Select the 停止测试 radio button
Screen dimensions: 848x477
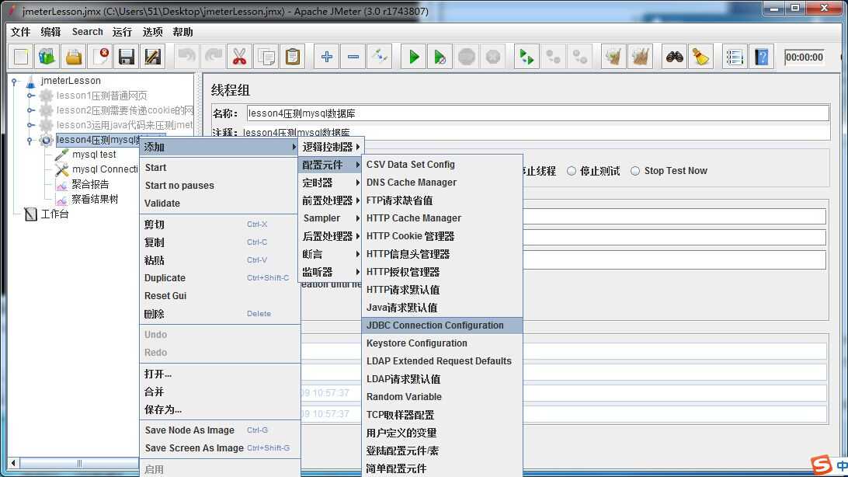click(572, 171)
